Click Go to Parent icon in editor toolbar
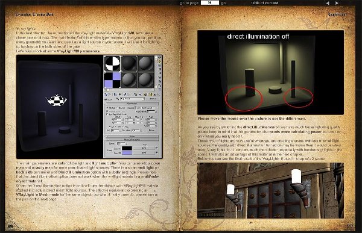The width and height of the screenshot is (362, 233). tap(154, 95)
